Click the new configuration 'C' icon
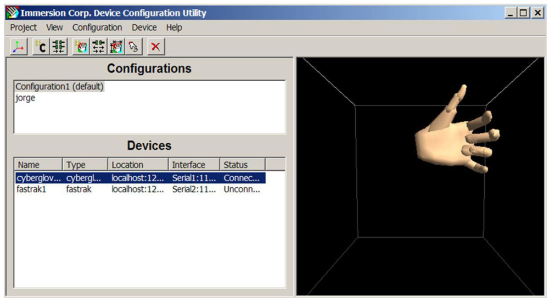Screen dimensions: 549x303 [x=41, y=47]
